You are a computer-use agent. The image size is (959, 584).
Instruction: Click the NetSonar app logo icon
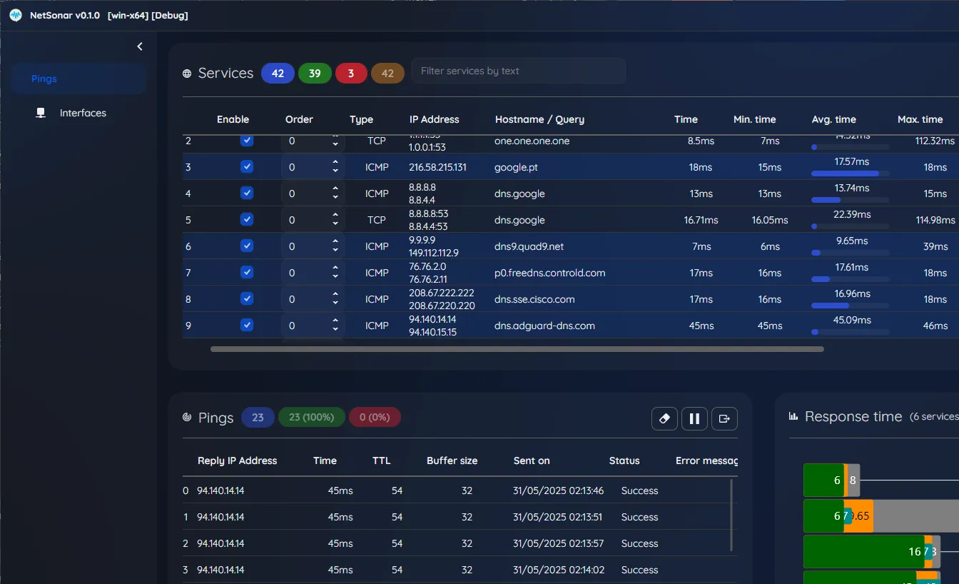click(16, 15)
